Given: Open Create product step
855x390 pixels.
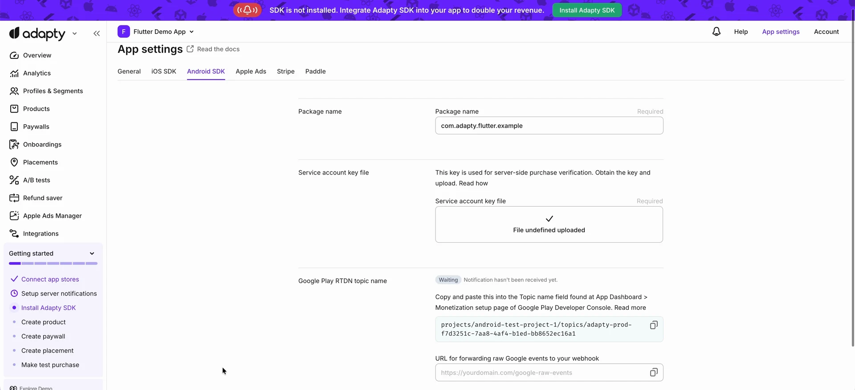Looking at the screenshot, I should tap(43, 322).
